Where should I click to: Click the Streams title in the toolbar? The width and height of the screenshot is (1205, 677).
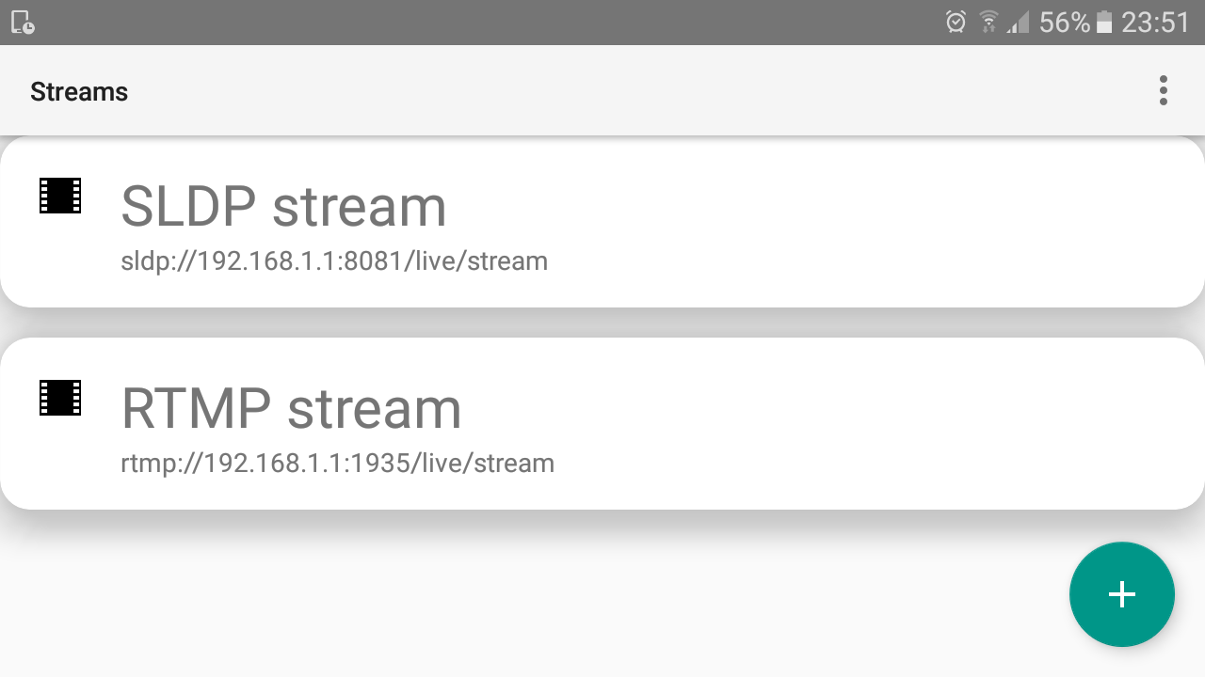79,92
